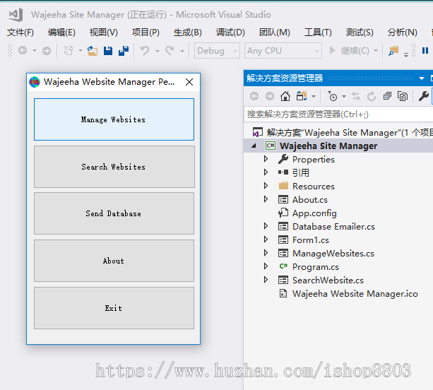
Task: Open the 工具(T) menu
Action: pos(318,32)
